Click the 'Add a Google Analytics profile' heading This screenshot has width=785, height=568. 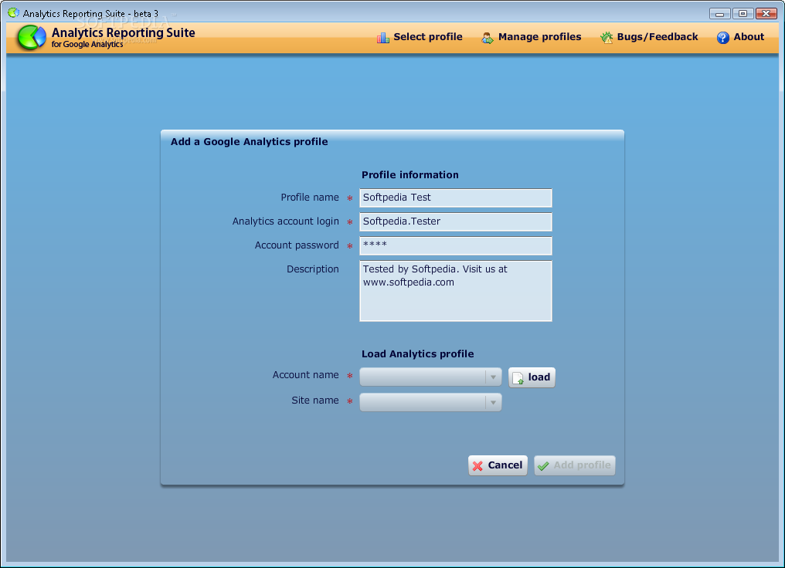pyautogui.click(x=249, y=142)
